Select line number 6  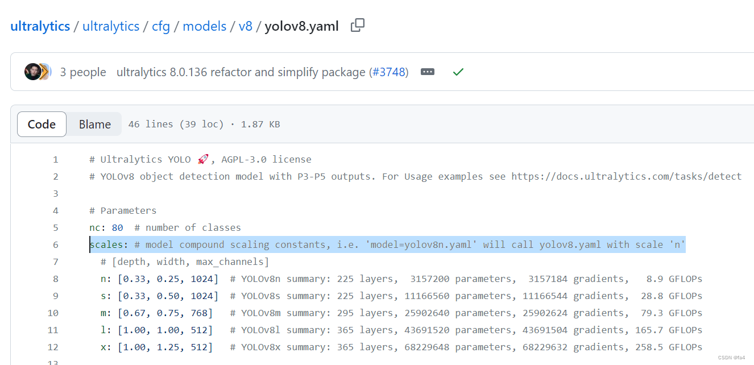pos(56,244)
